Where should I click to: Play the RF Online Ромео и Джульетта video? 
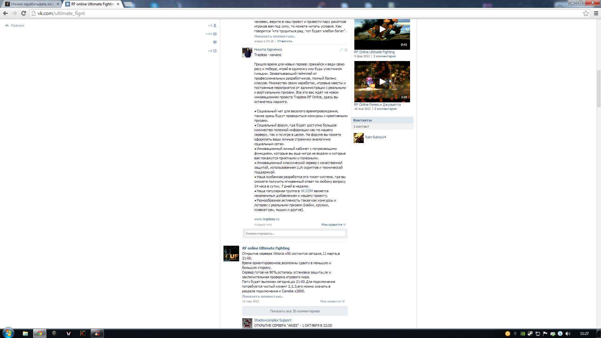pos(382,82)
